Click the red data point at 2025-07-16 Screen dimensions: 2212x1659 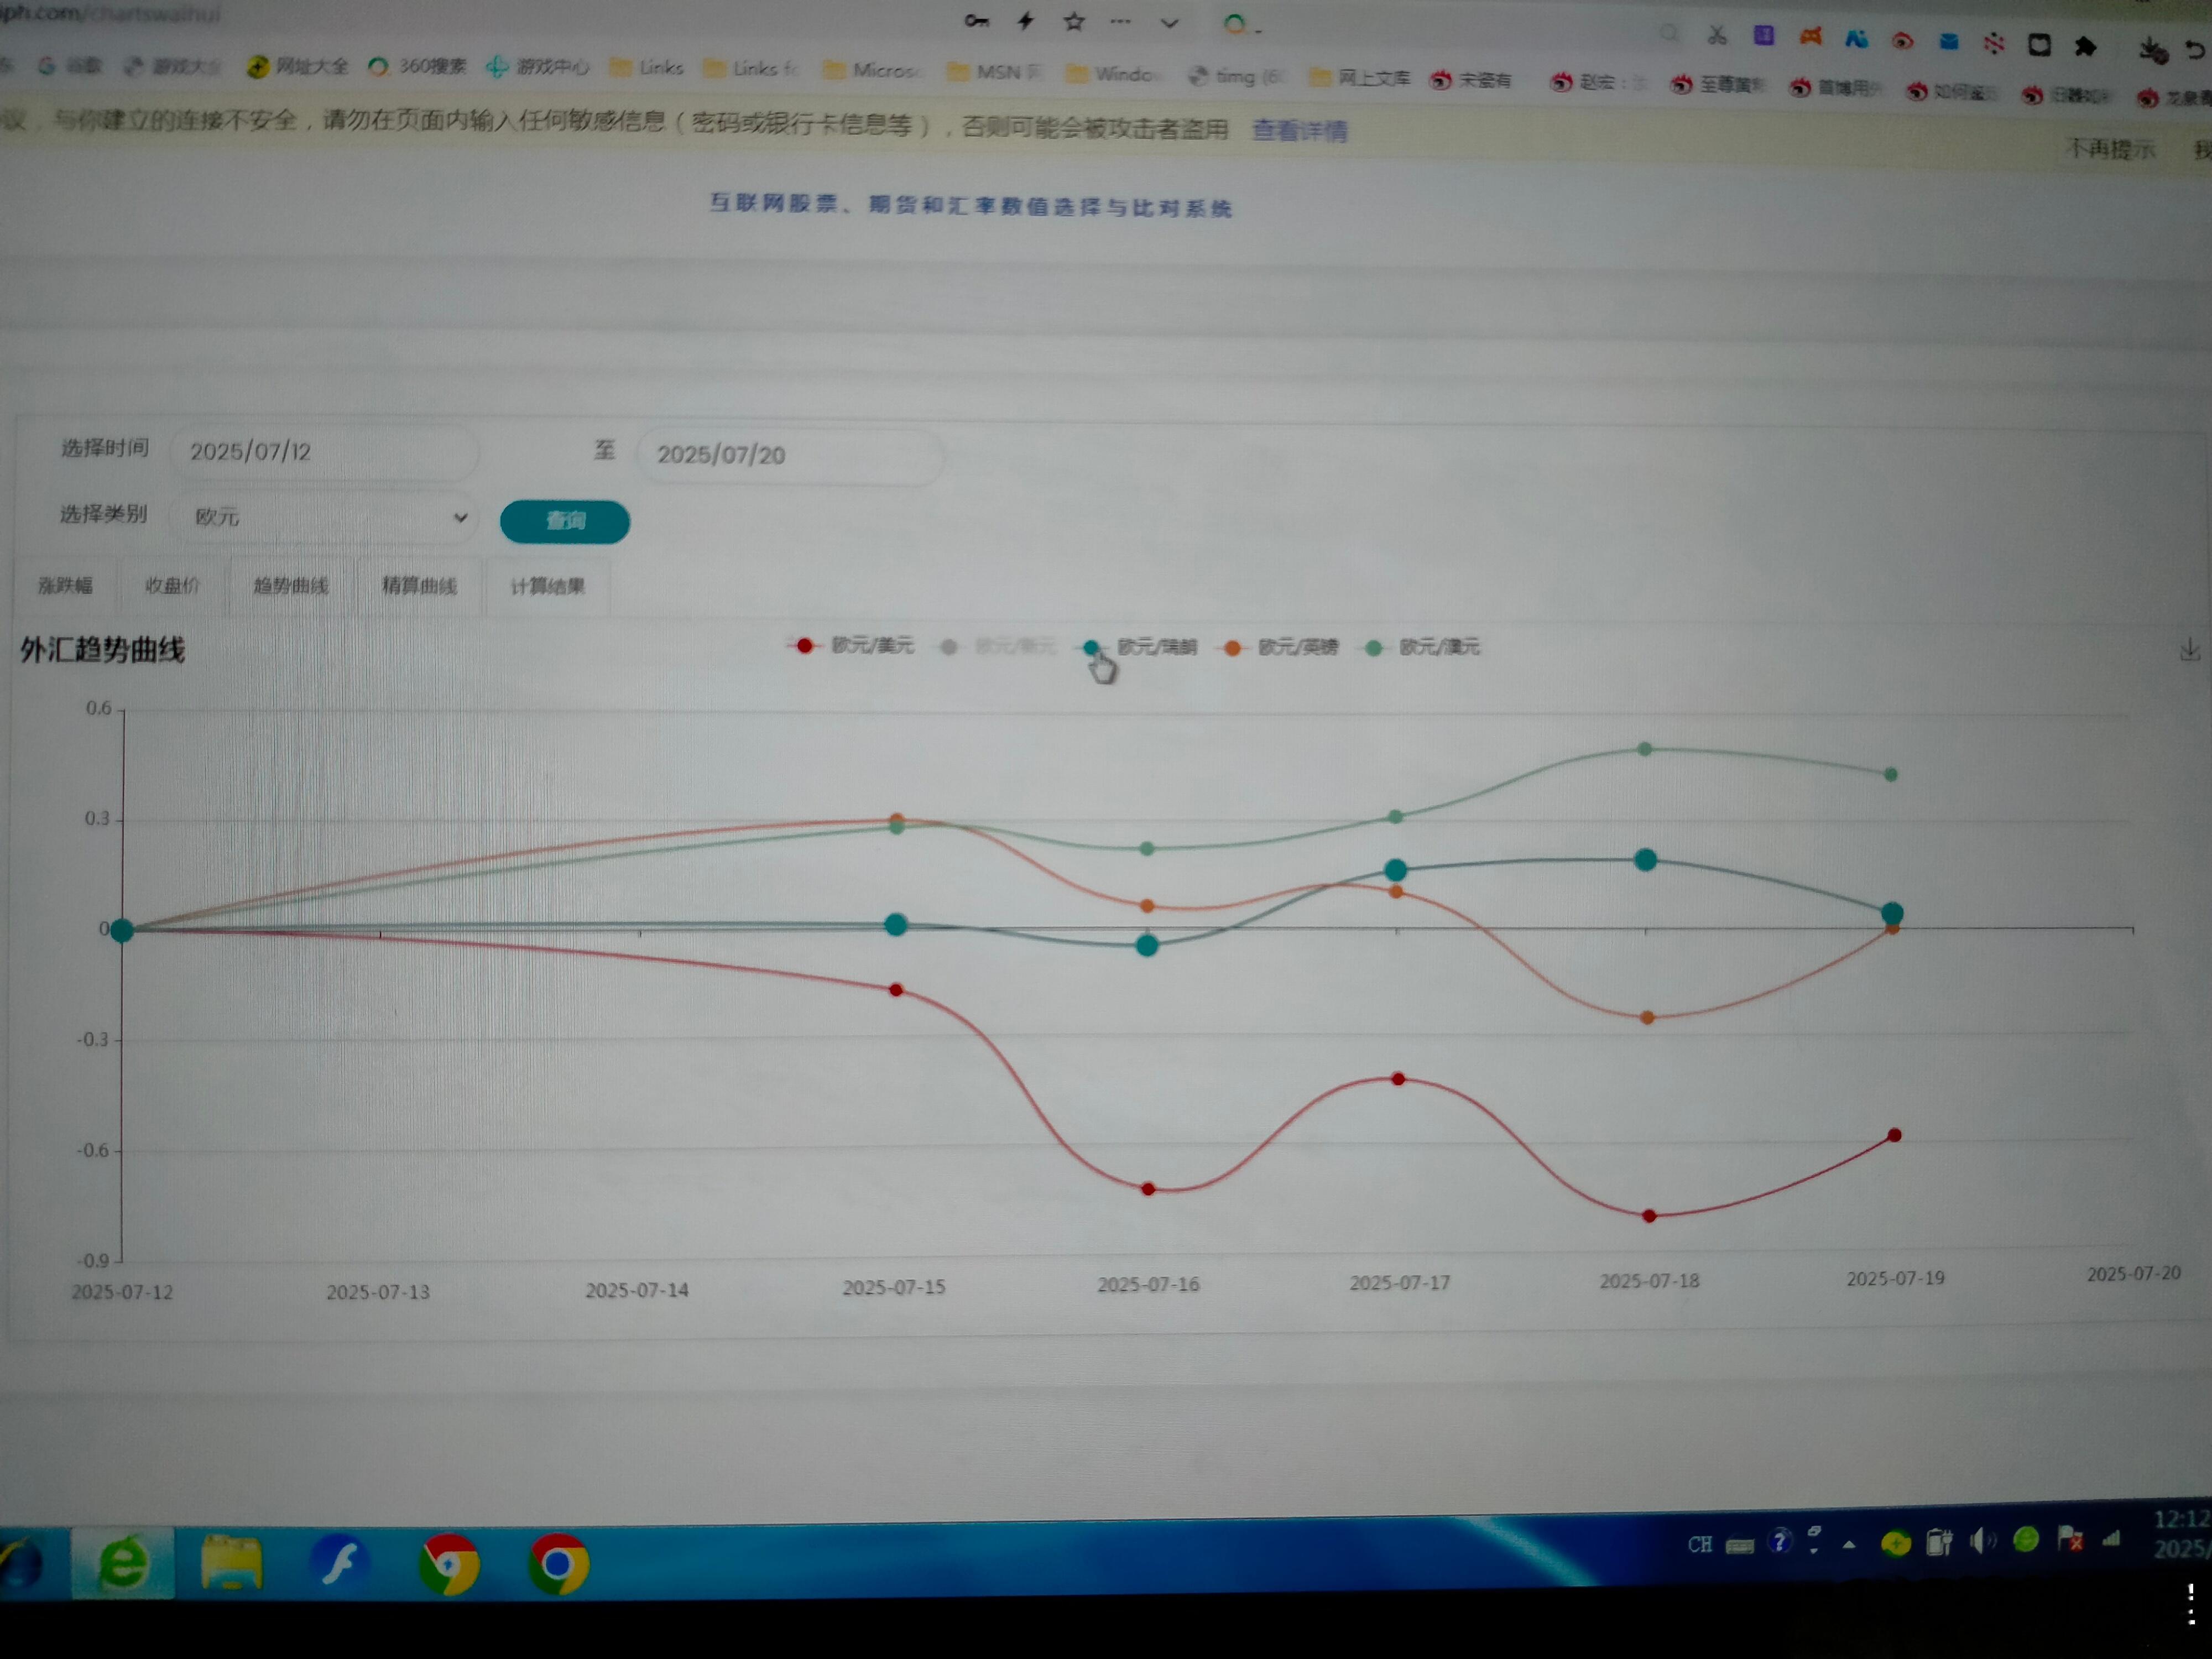[1148, 1189]
